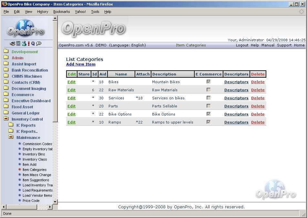
Task: Expand the IC Reports folder
Action: coord(11,125)
